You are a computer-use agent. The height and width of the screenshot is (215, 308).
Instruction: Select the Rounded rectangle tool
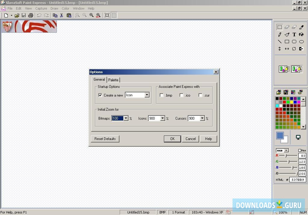click(x=294, y=41)
